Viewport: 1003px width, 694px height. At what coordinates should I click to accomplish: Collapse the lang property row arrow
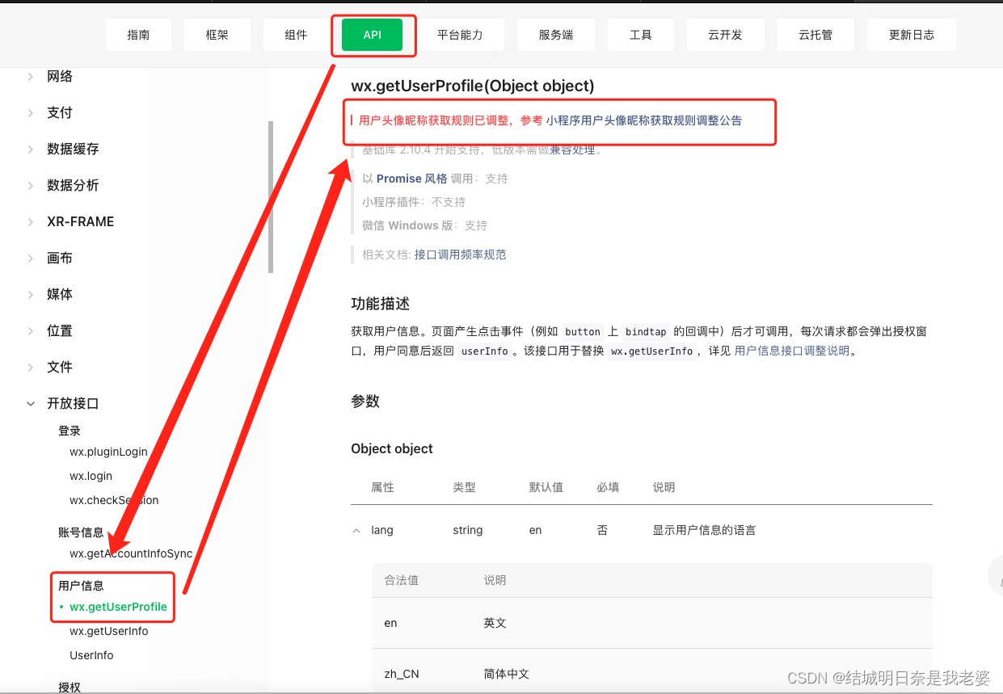(x=356, y=531)
